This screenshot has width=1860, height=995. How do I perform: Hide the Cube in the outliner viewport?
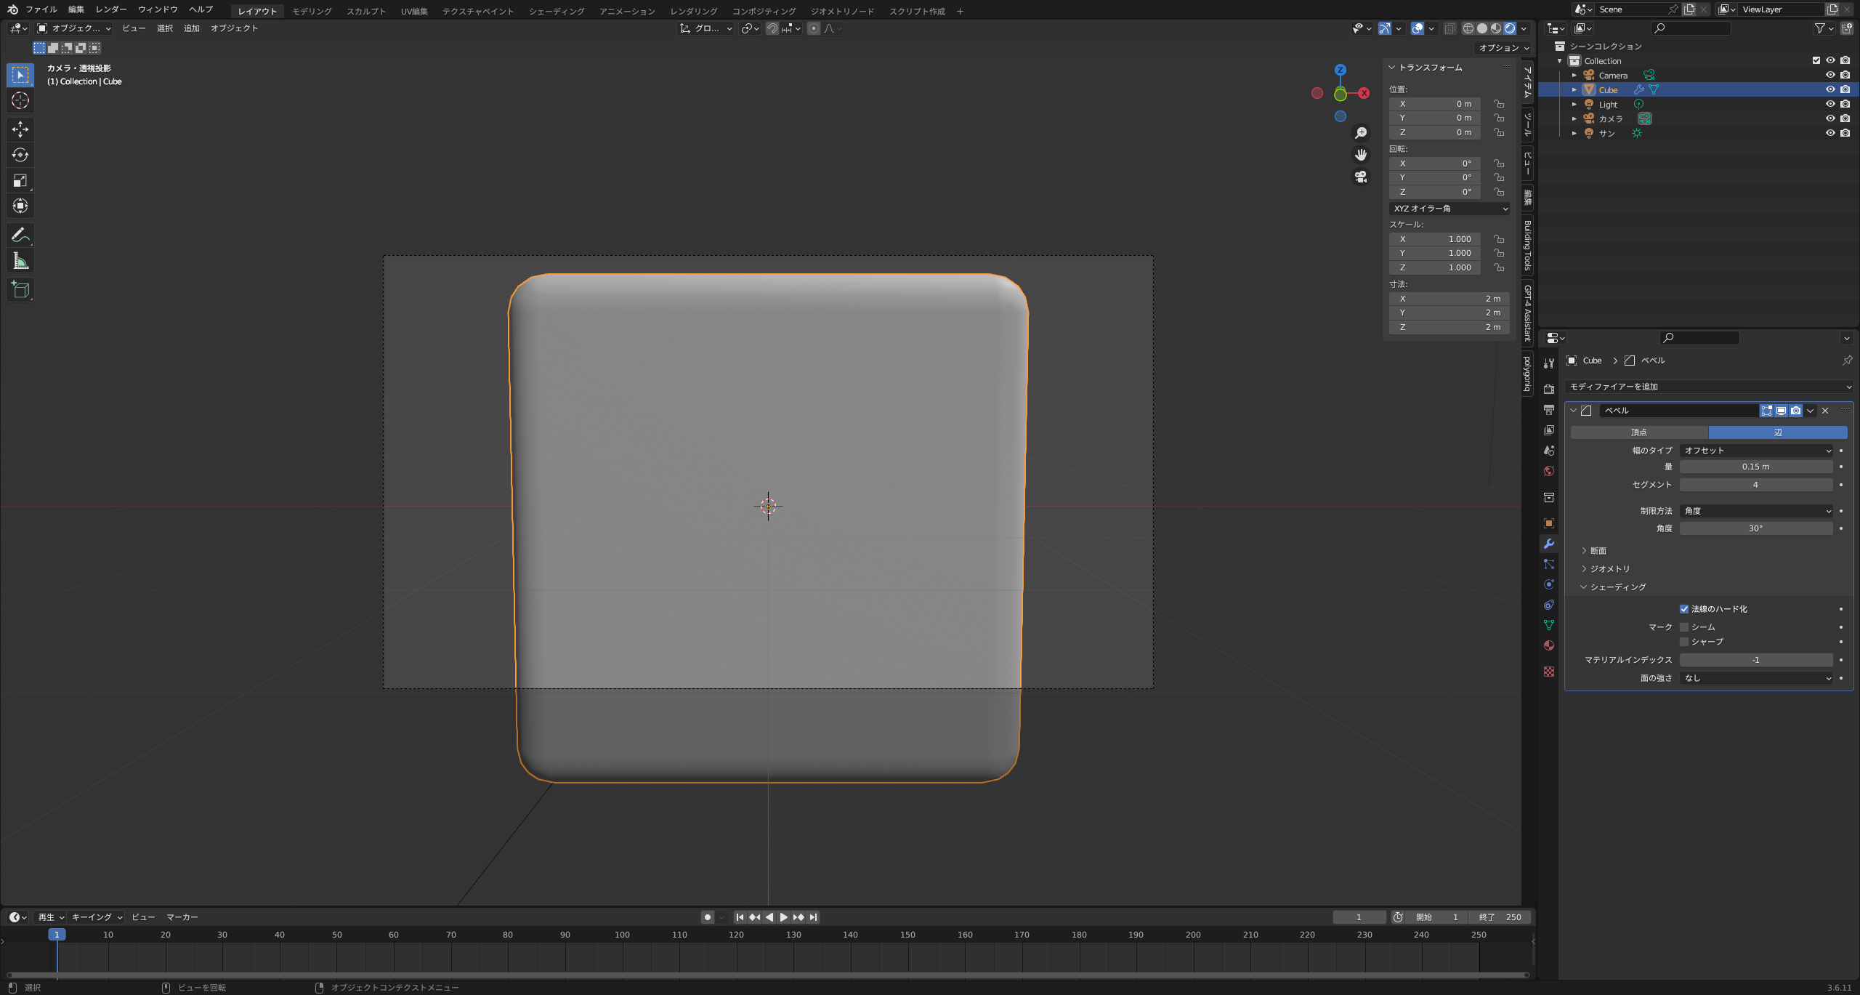[x=1830, y=89]
